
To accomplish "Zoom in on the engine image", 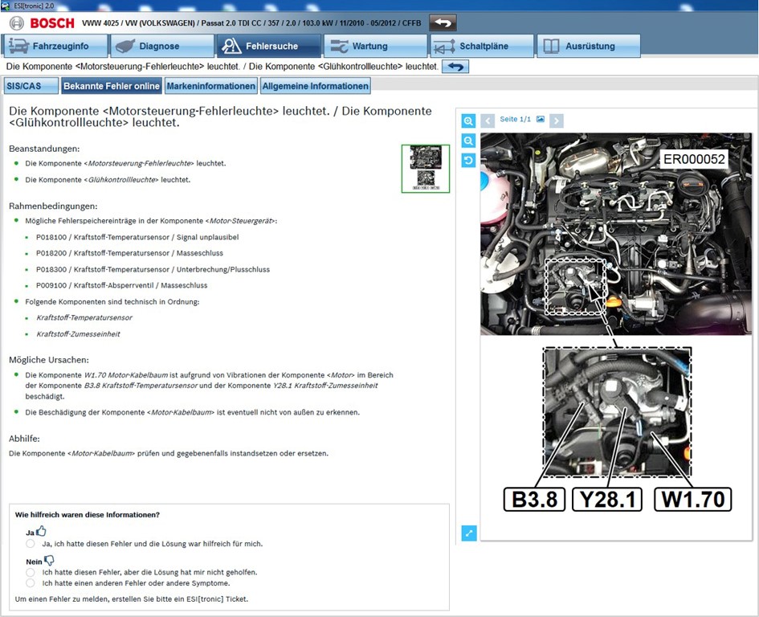I will 468,121.
